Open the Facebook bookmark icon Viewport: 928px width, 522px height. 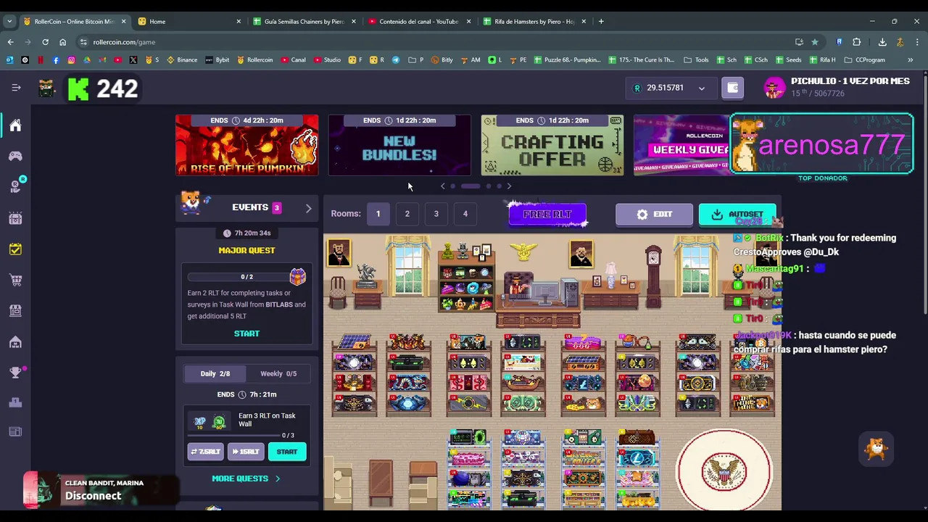tap(56, 60)
